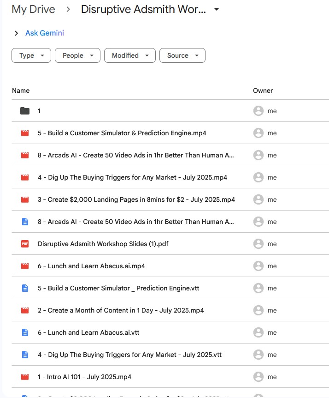Click owner avatar in 1 - Intro AI 101 row
Viewport: 329px width, 398px height.
coord(258,377)
